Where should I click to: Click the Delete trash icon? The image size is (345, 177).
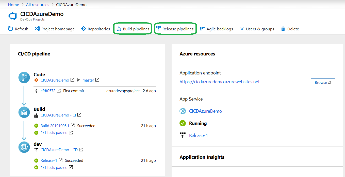click(283, 29)
